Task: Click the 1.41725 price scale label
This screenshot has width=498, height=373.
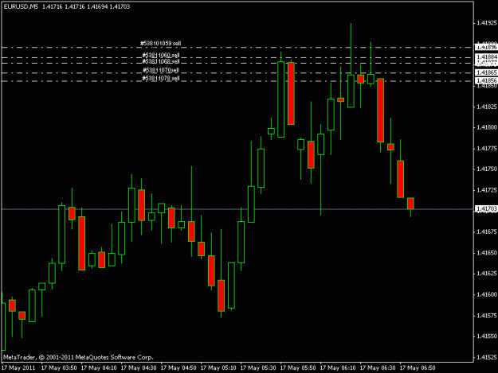Action: 487,190
